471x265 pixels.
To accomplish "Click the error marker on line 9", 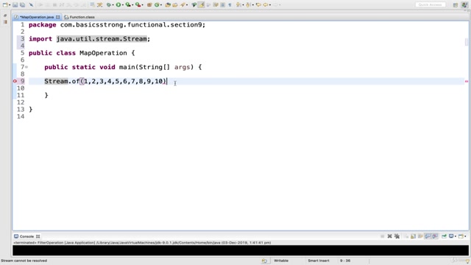I will (15, 81).
